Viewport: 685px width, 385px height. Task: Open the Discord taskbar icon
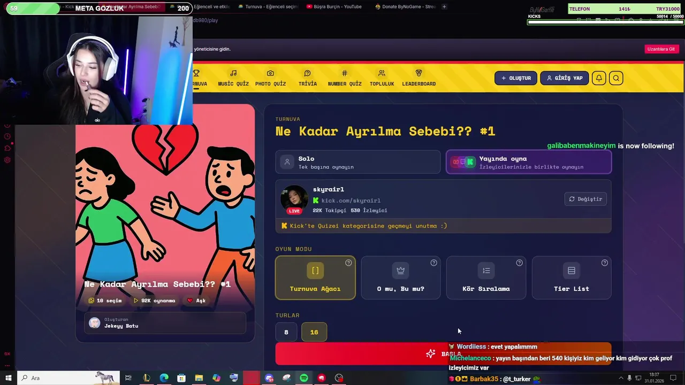click(269, 378)
